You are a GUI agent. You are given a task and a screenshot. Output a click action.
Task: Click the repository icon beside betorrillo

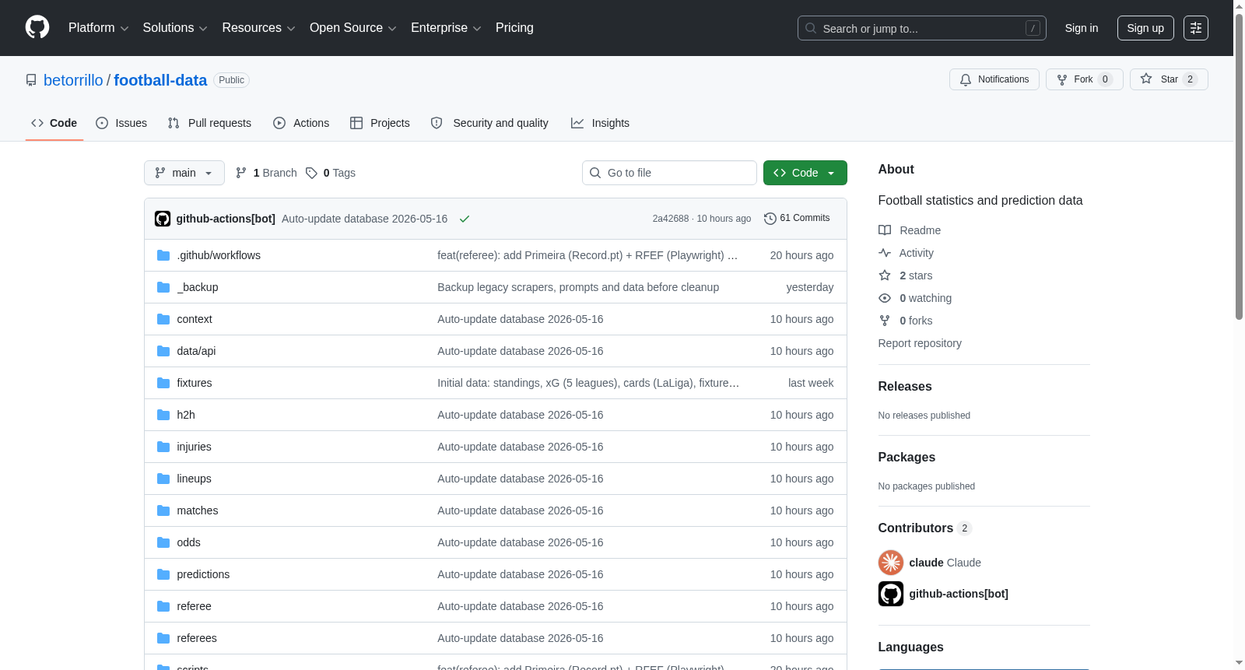pos(31,80)
